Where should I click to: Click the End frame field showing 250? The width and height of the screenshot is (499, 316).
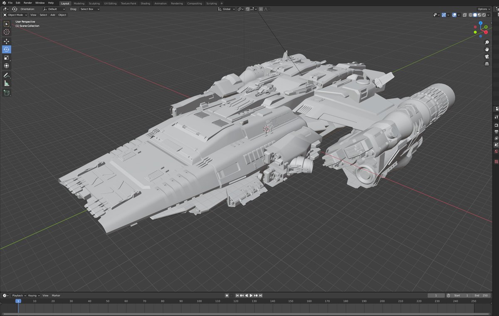(481, 295)
